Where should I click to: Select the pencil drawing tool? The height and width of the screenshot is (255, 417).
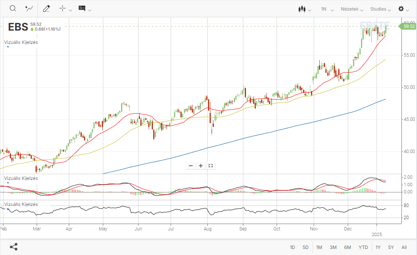[x=46, y=8]
